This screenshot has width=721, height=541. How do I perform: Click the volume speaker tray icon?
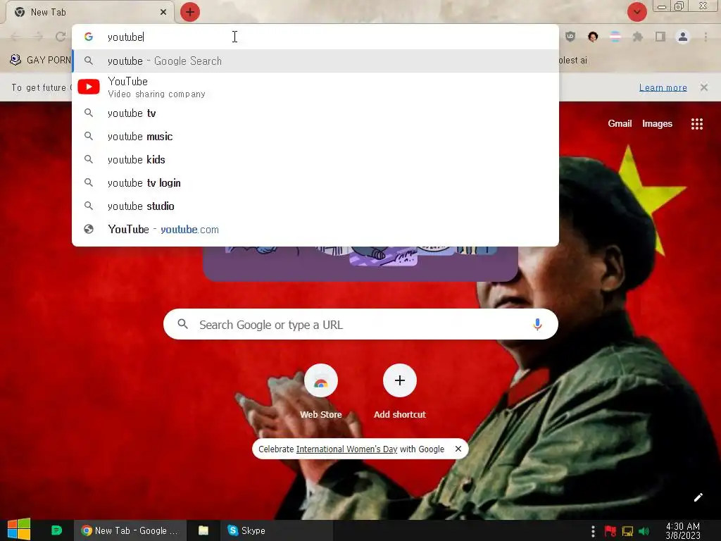[x=644, y=531]
